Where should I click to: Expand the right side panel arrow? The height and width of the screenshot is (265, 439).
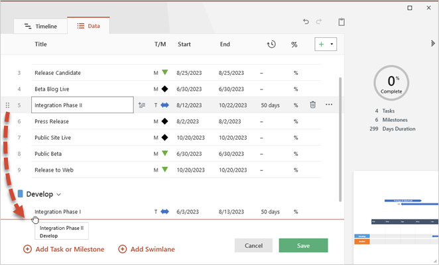(433, 43)
